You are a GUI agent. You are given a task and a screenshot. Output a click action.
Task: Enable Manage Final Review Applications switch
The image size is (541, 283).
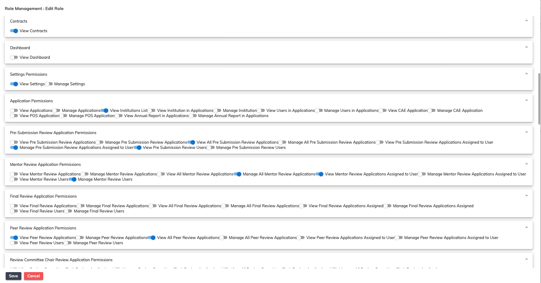tap(81, 206)
